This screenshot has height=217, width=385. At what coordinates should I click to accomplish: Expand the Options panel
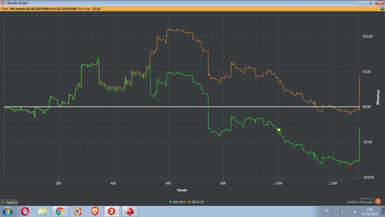click(9, 203)
